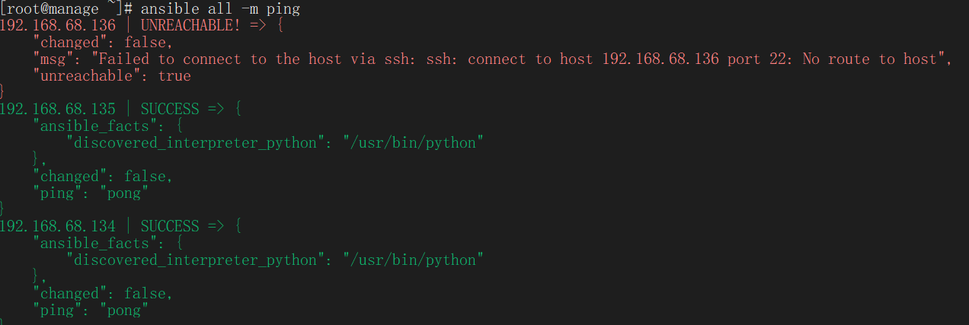
Task: Click the host IP 192.168.68.135
Action: tap(58, 109)
